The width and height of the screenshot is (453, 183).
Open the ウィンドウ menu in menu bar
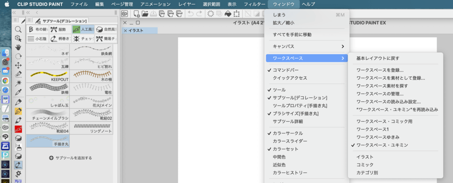click(x=284, y=4)
